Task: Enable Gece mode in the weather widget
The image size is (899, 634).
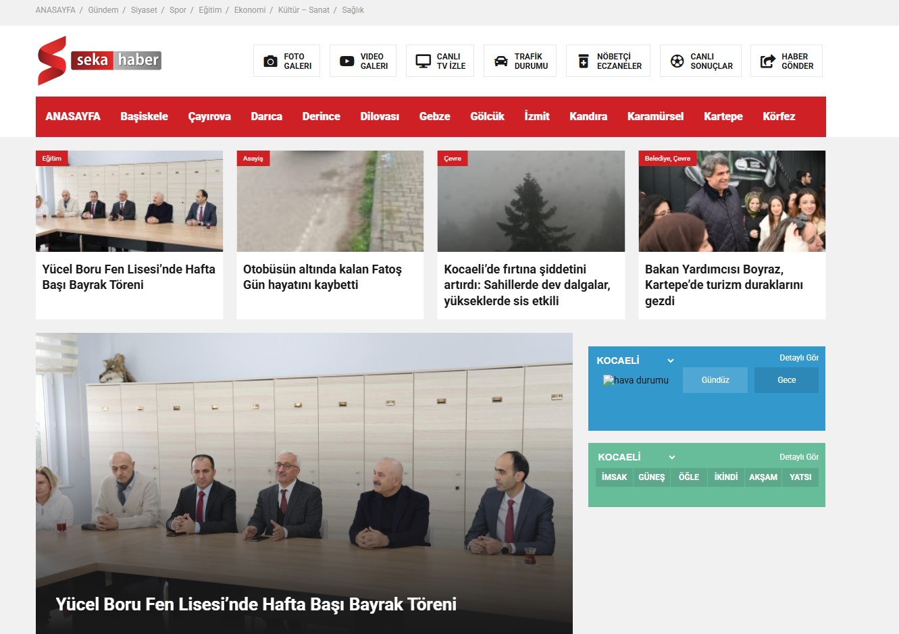Action: click(x=786, y=380)
